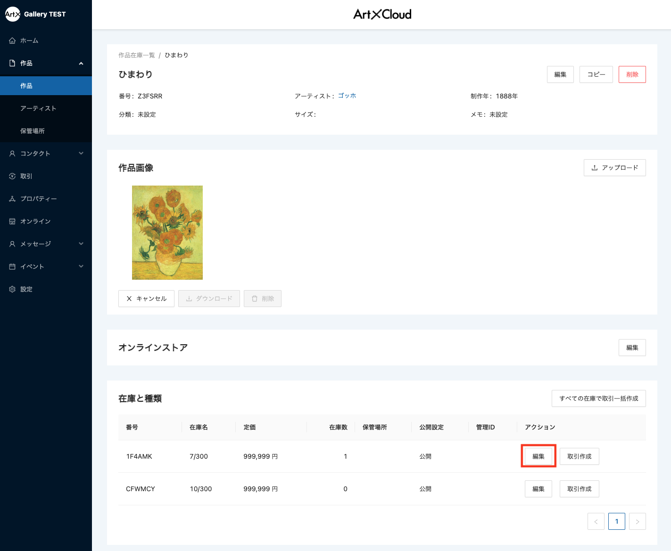
Task: Select the 作品 submenu item
Action: 46,86
